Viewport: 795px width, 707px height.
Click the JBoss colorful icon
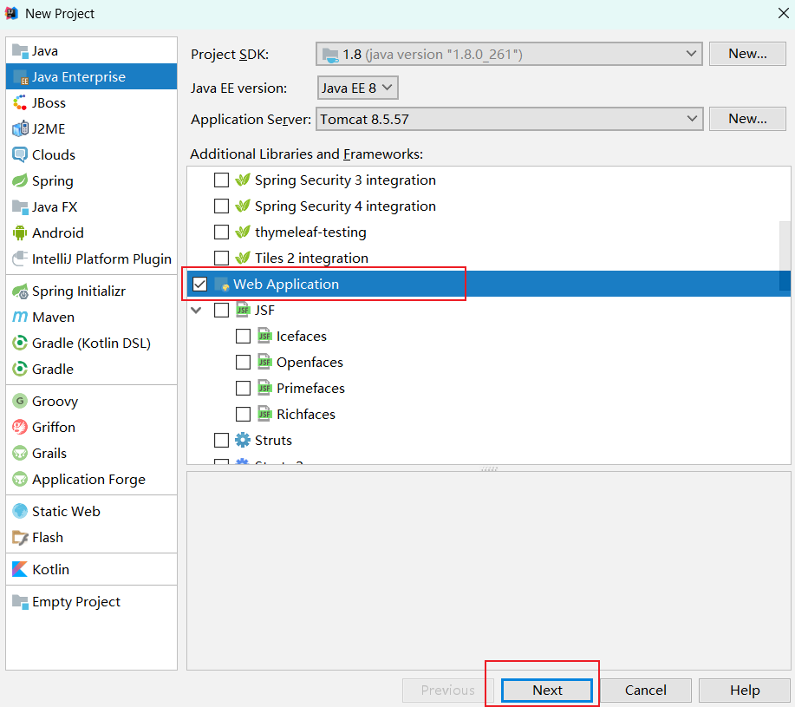(x=20, y=103)
